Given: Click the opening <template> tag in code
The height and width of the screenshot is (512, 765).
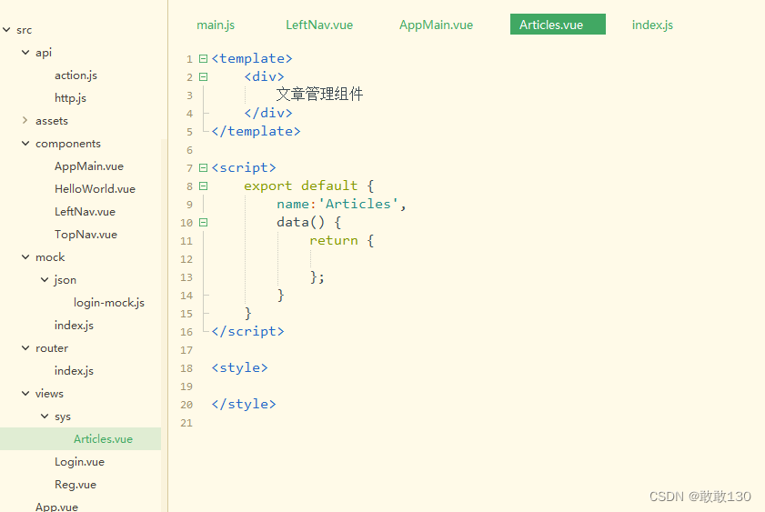Looking at the screenshot, I should (252, 58).
